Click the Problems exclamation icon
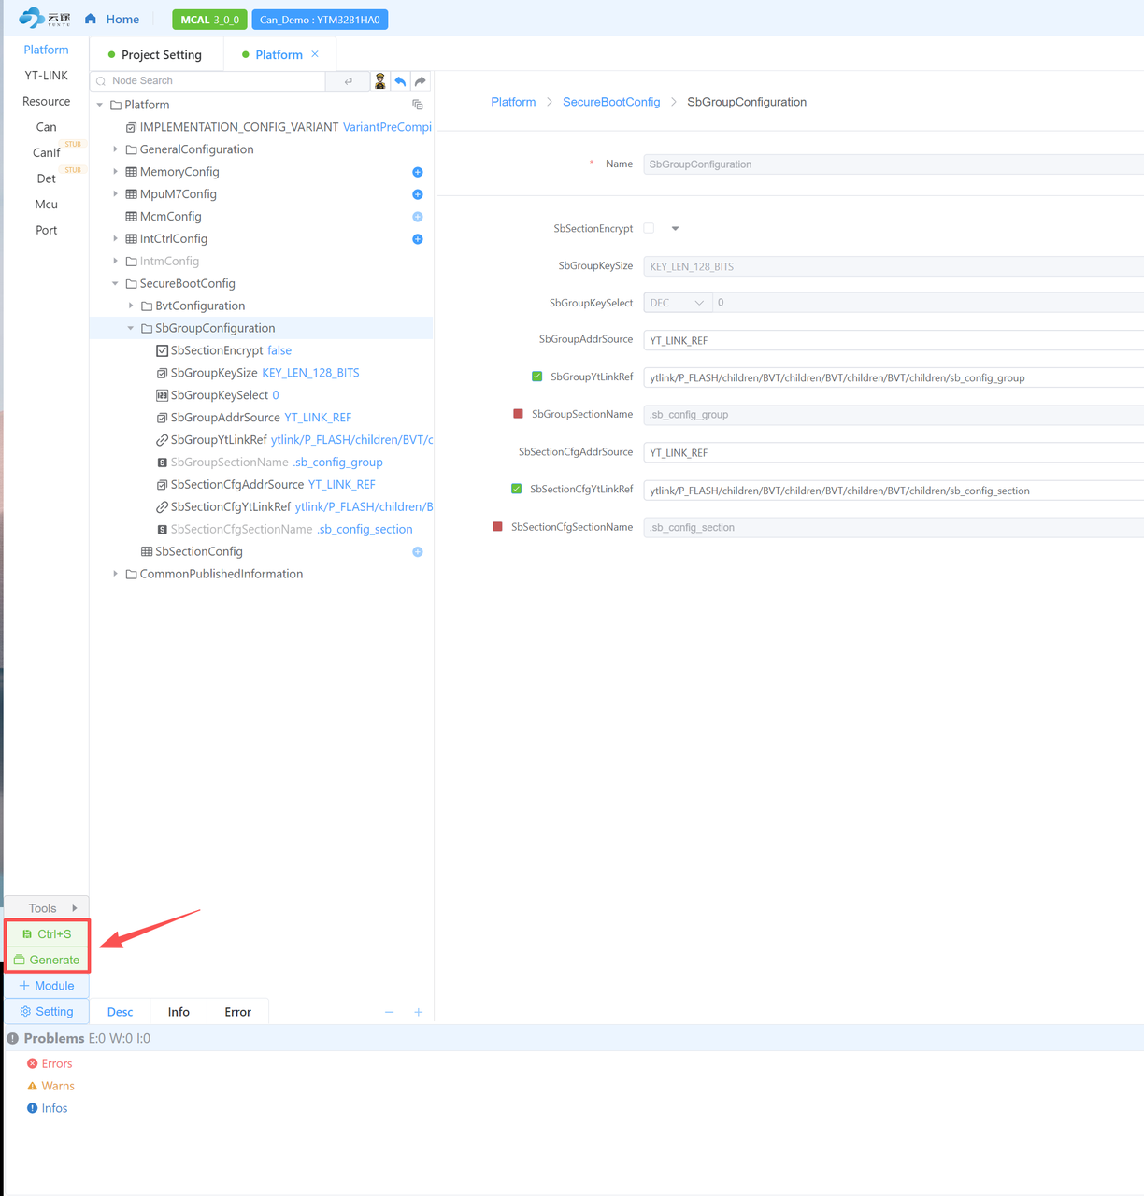The image size is (1144, 1196). (13, 1038)
